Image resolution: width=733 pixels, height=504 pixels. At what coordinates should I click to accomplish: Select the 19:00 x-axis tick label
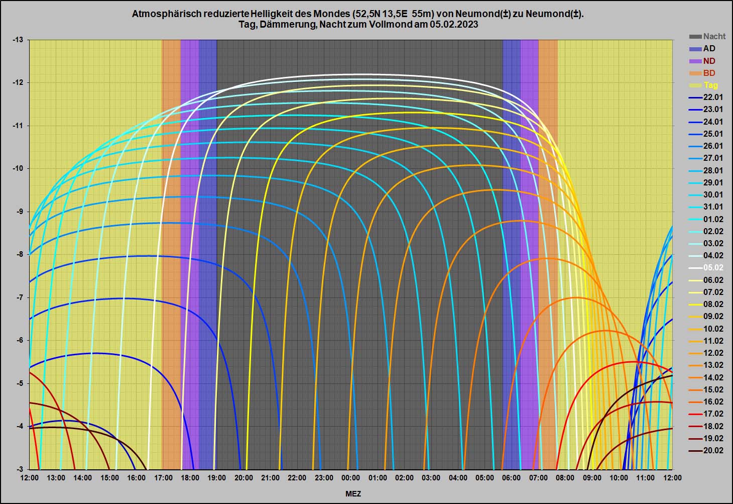[x=217, y=478]
